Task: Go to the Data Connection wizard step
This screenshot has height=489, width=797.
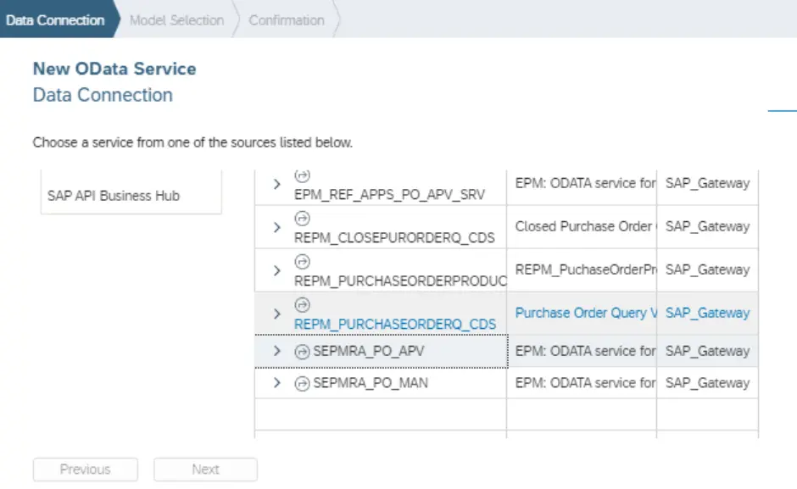Action: pos(55,19)
